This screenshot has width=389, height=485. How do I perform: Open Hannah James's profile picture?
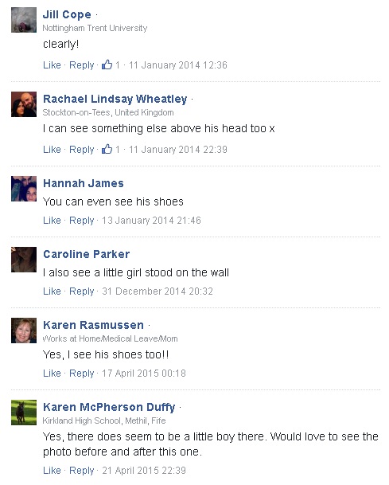pos(24,189)
